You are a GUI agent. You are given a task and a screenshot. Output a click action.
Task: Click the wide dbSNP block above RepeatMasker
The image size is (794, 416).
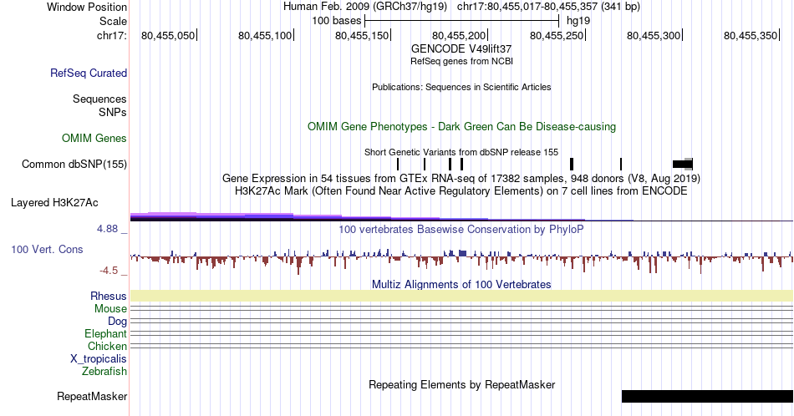pos(683,164)
